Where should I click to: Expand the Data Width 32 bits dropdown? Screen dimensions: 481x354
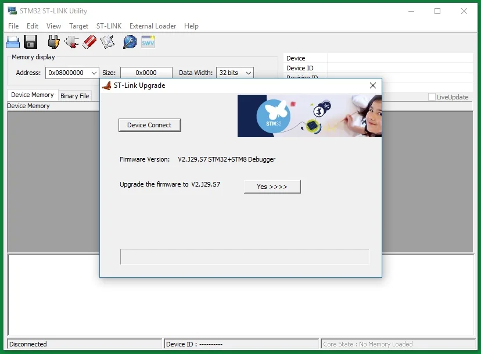(249, 73)
